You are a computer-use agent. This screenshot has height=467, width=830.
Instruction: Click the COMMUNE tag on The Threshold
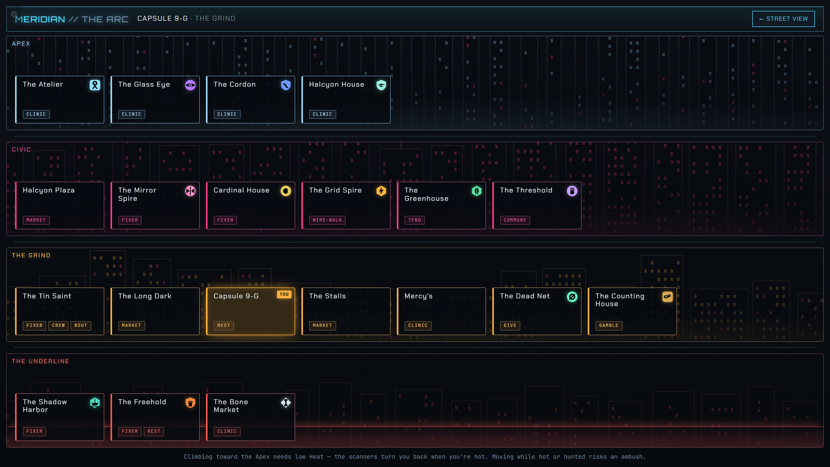coord(515,221)
